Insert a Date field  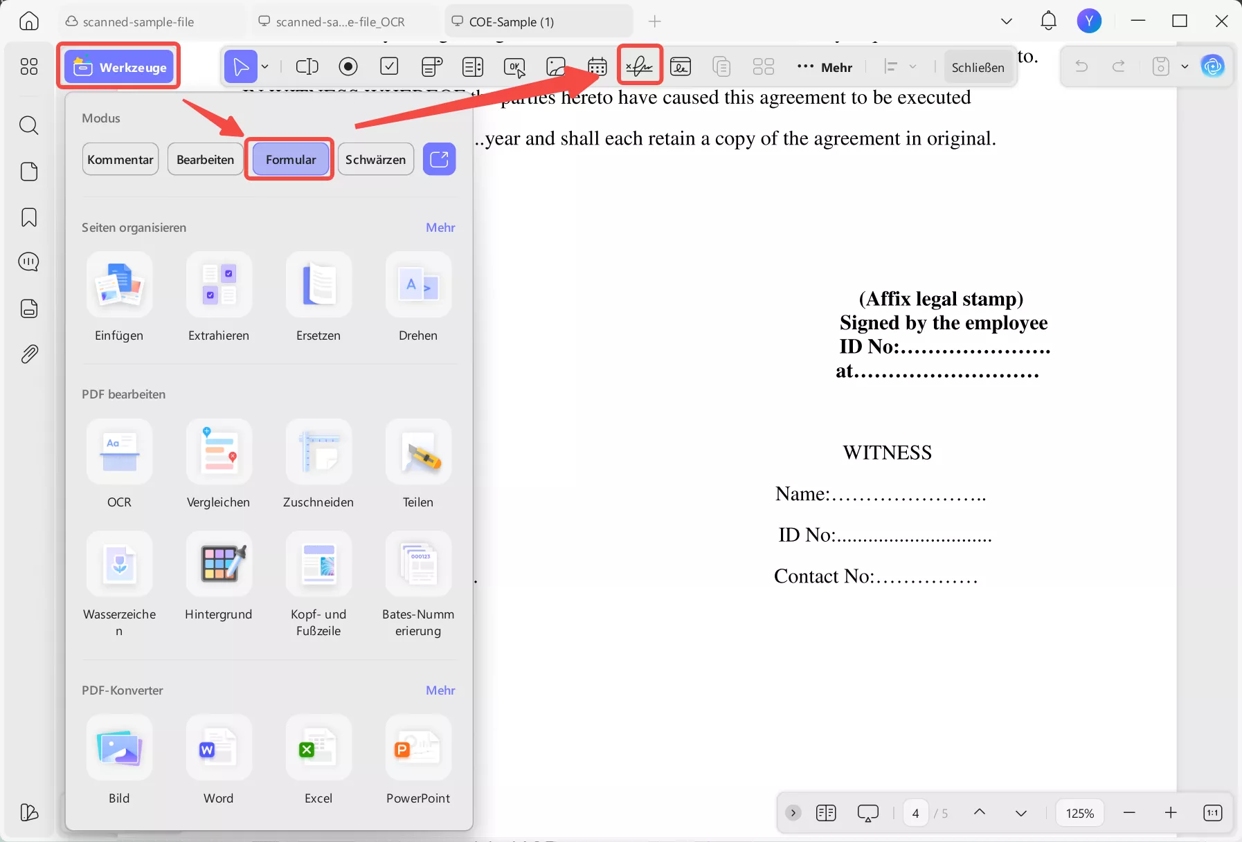[596, 66]
